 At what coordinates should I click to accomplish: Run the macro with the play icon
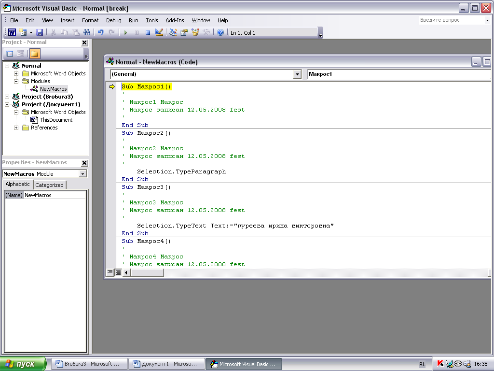(x=125, y=32)
